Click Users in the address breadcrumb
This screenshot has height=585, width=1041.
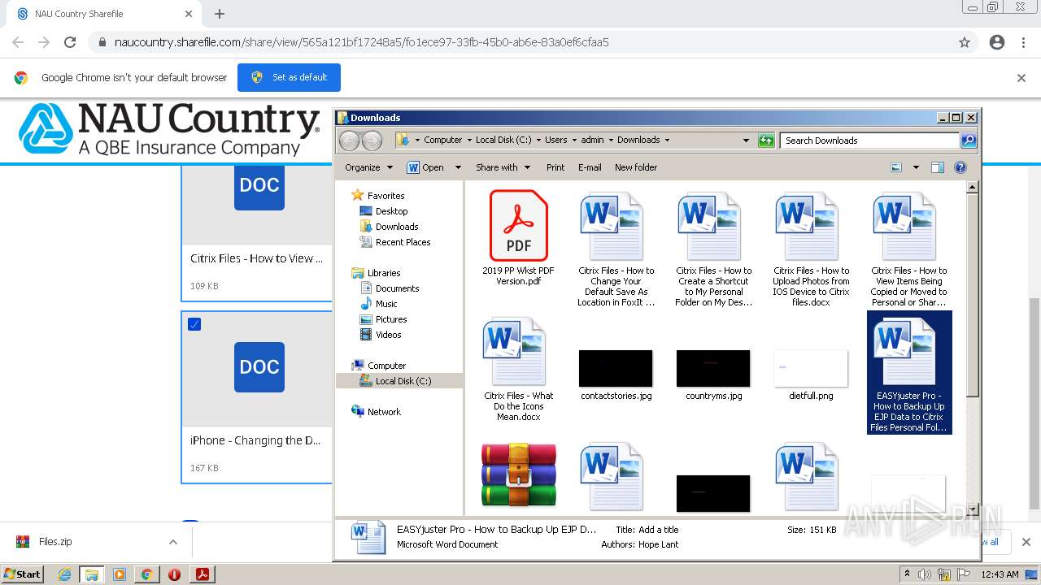pos(555,140)
